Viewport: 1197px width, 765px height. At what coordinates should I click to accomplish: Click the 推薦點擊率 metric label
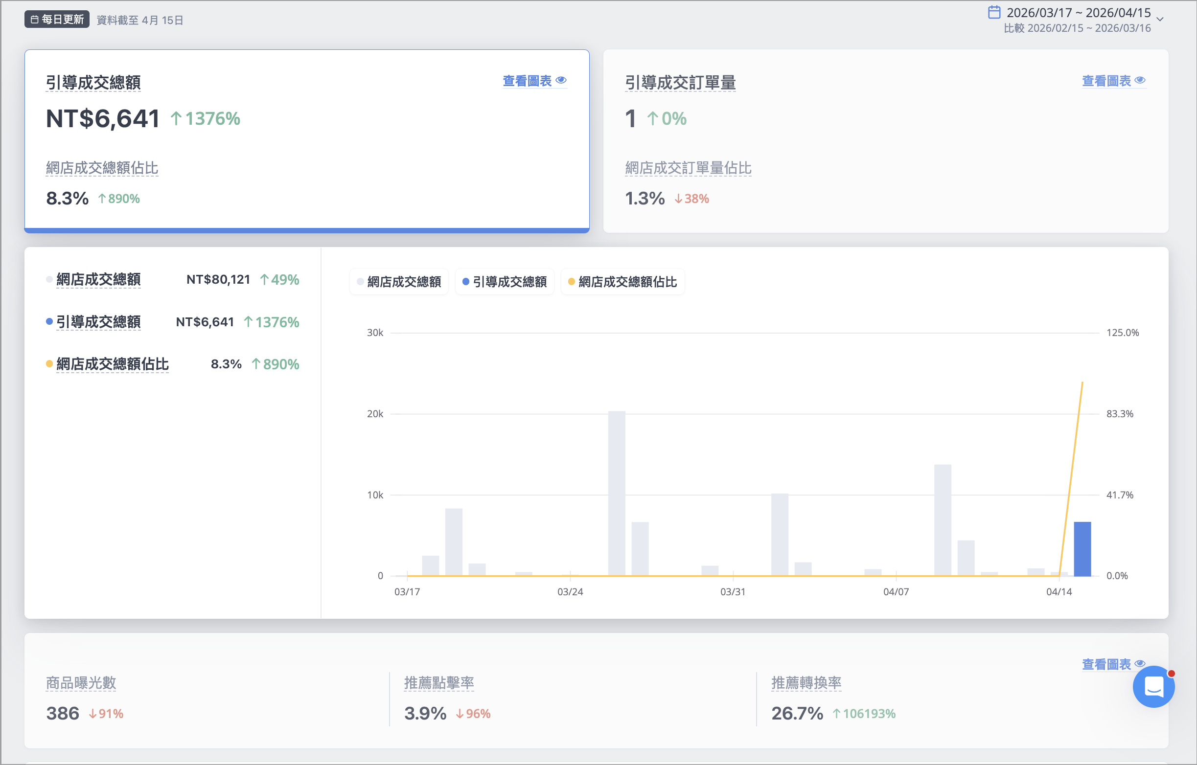point(439,682)
